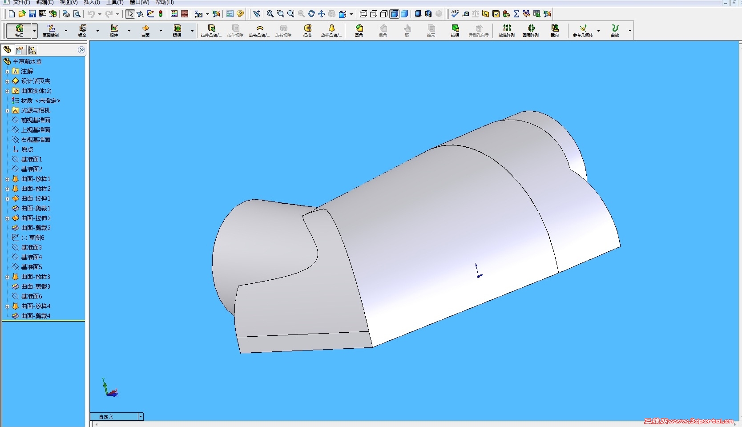Click the Zoom to Fit icon

coord(270,14)
